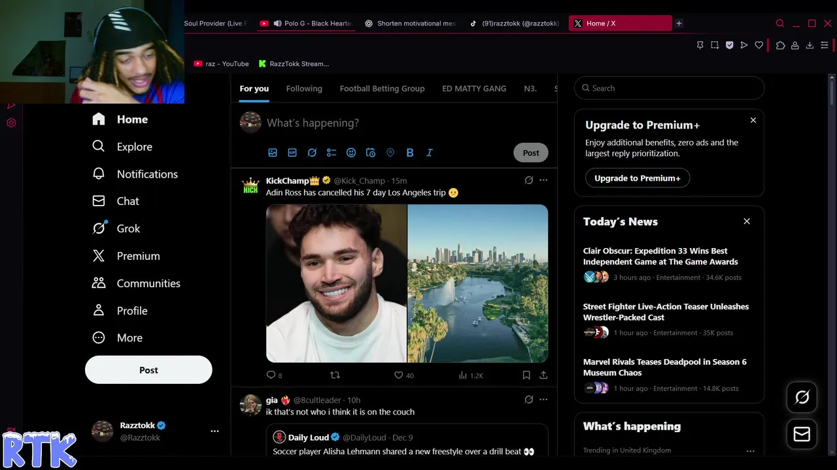
Task: Open the Los Angeles lake photo
Action: [478, 283]
